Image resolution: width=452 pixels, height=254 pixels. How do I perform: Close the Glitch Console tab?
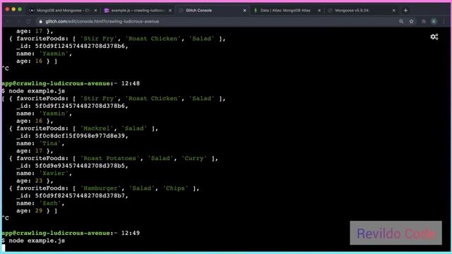(245, 11)
